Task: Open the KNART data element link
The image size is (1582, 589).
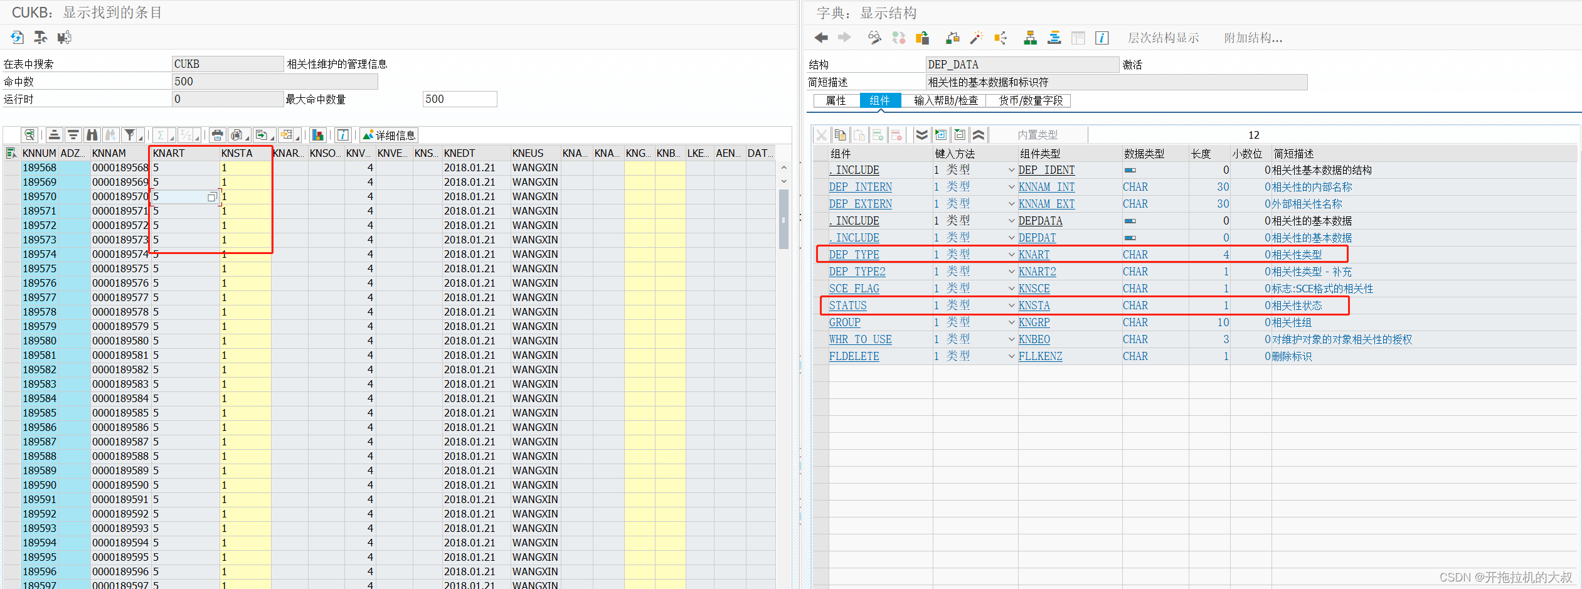Action: tap(1034, 255)
